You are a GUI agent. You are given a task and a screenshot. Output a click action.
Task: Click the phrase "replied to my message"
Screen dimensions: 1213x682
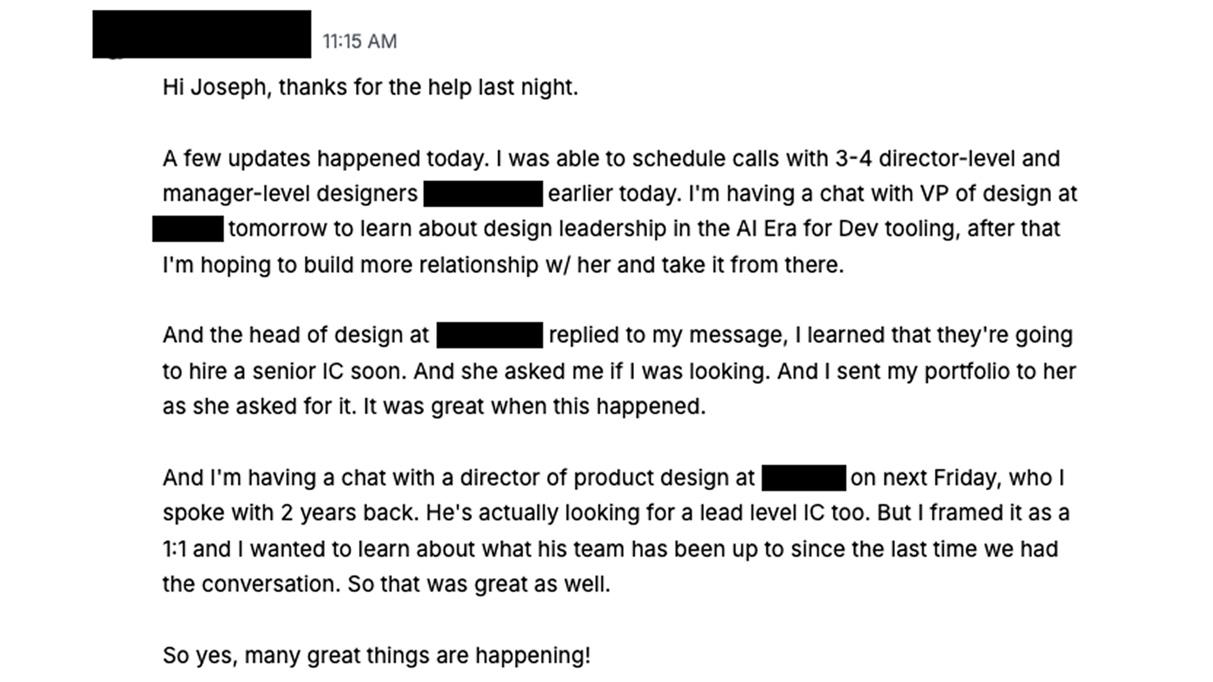(x=666, y=335)
